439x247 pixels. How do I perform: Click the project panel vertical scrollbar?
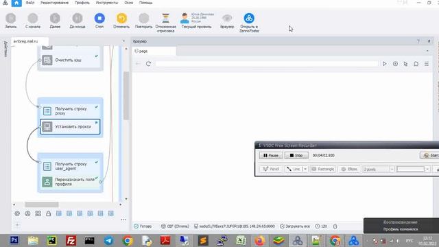pyautogui.click(x=126, y=95)
